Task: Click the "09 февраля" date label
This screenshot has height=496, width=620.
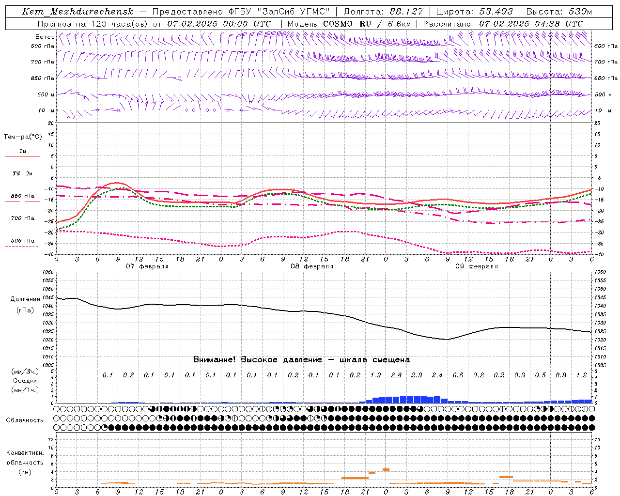Action: pos(476,266)
